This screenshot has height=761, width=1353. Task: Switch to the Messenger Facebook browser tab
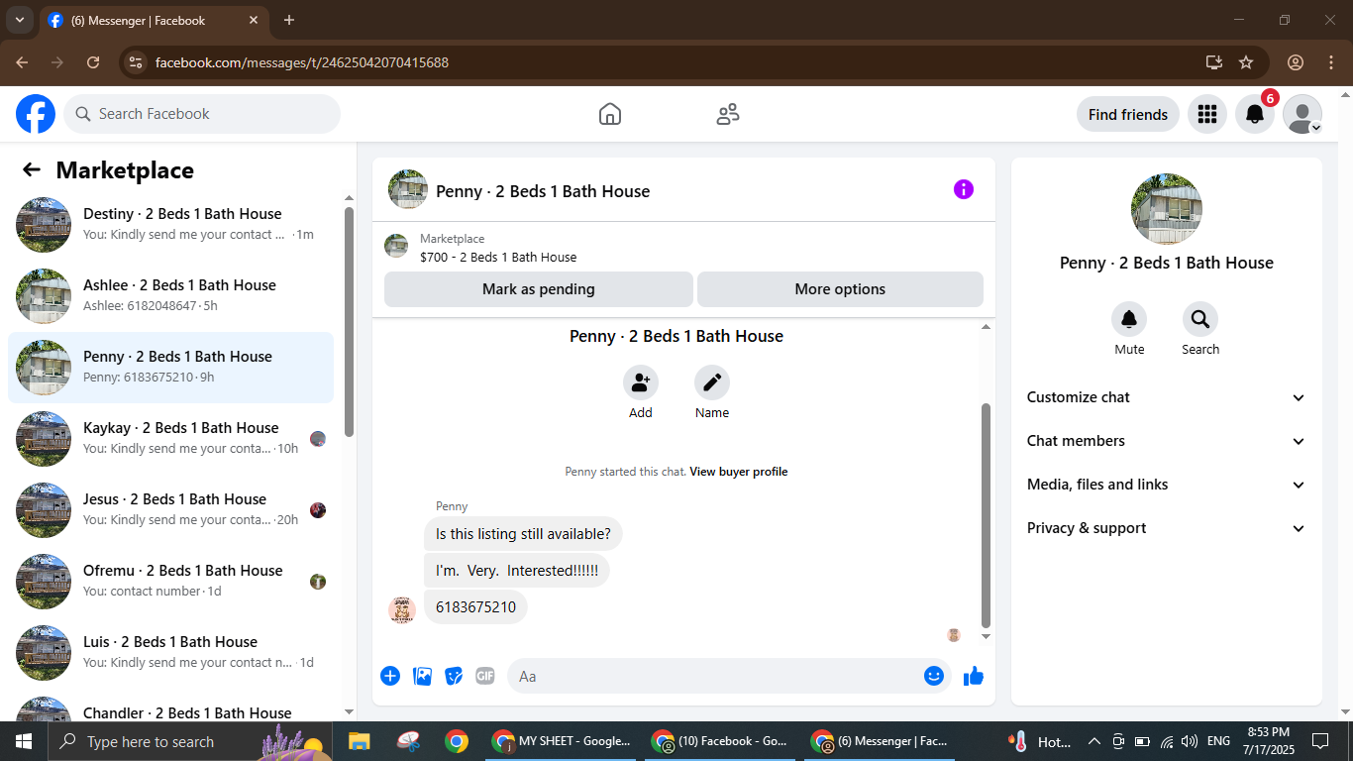[x=154, y=20]
